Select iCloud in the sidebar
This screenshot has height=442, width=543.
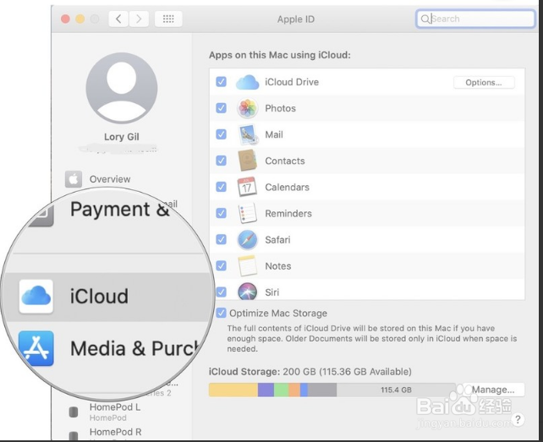[x=107, y=297]
